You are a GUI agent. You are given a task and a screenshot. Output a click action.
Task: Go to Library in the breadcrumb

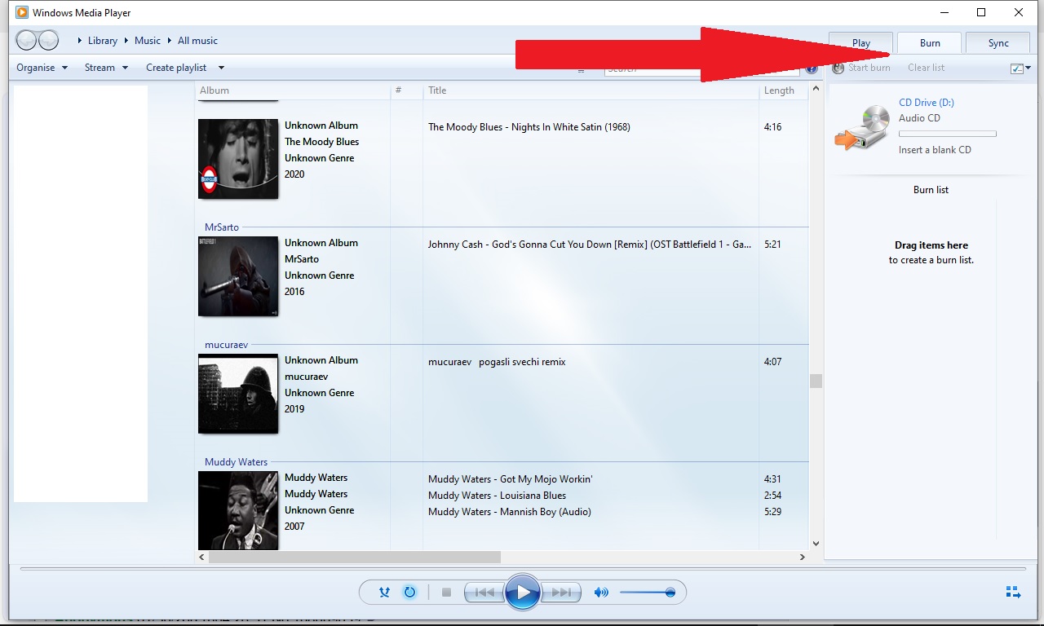(x=103, y=41)
